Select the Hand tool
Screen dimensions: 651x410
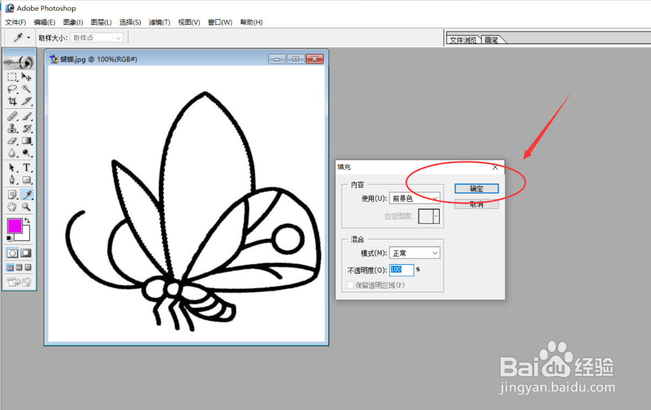point(12,206)
